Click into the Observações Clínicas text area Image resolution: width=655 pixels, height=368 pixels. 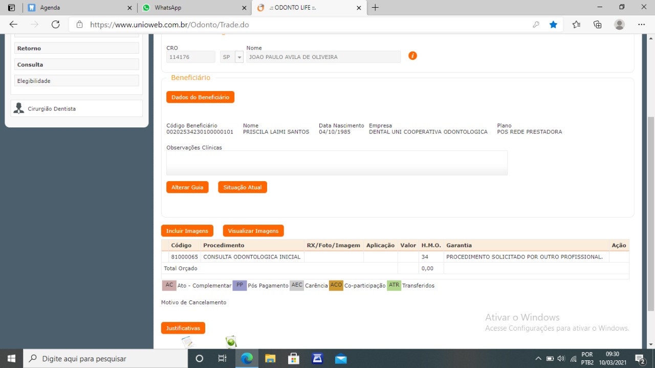pos(337,163)
